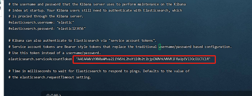Click the green text cursor before "username/password"
The width and height of the screenshot is (252, 96).
tap(160, 47)
